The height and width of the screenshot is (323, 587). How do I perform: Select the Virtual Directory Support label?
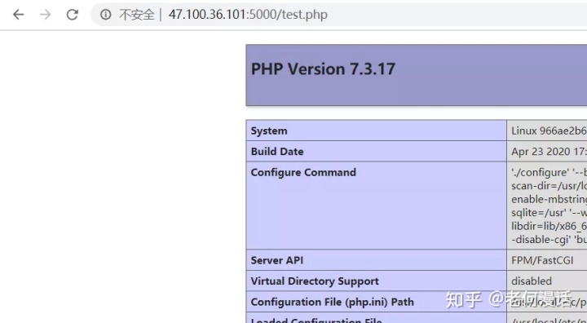[315, 281]
